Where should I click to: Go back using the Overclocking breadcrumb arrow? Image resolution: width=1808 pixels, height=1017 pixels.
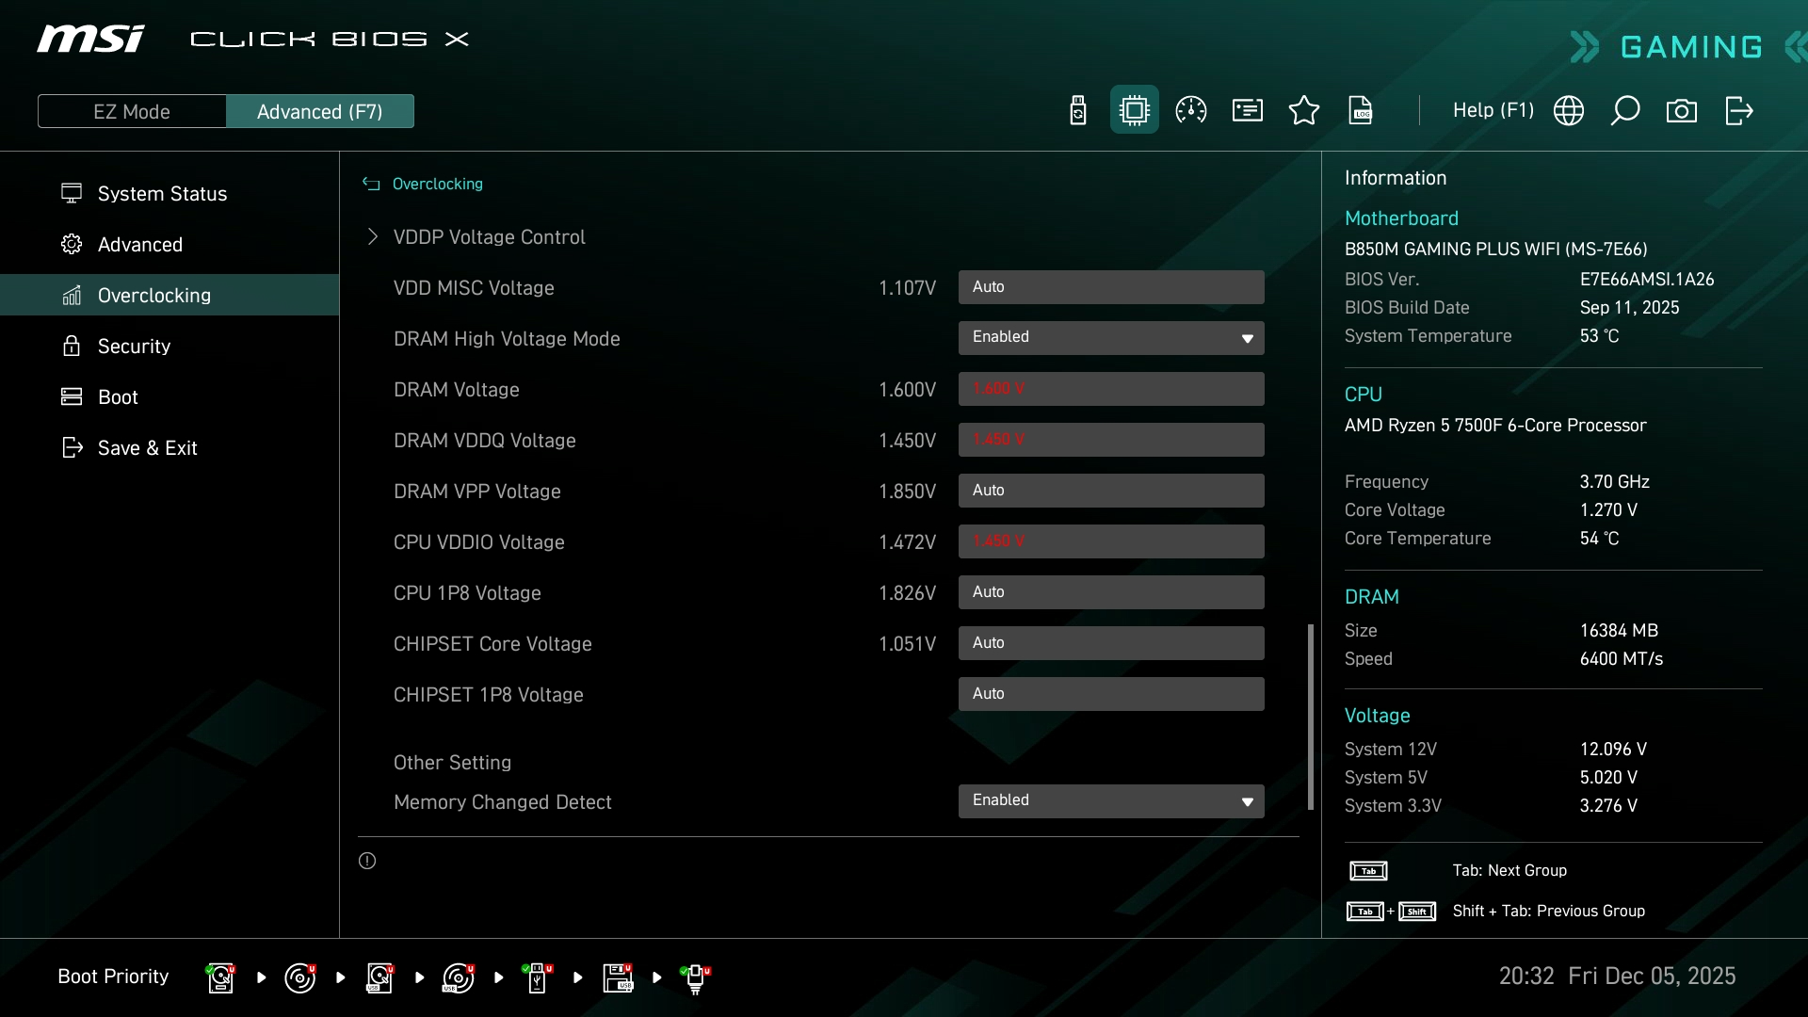371,185
